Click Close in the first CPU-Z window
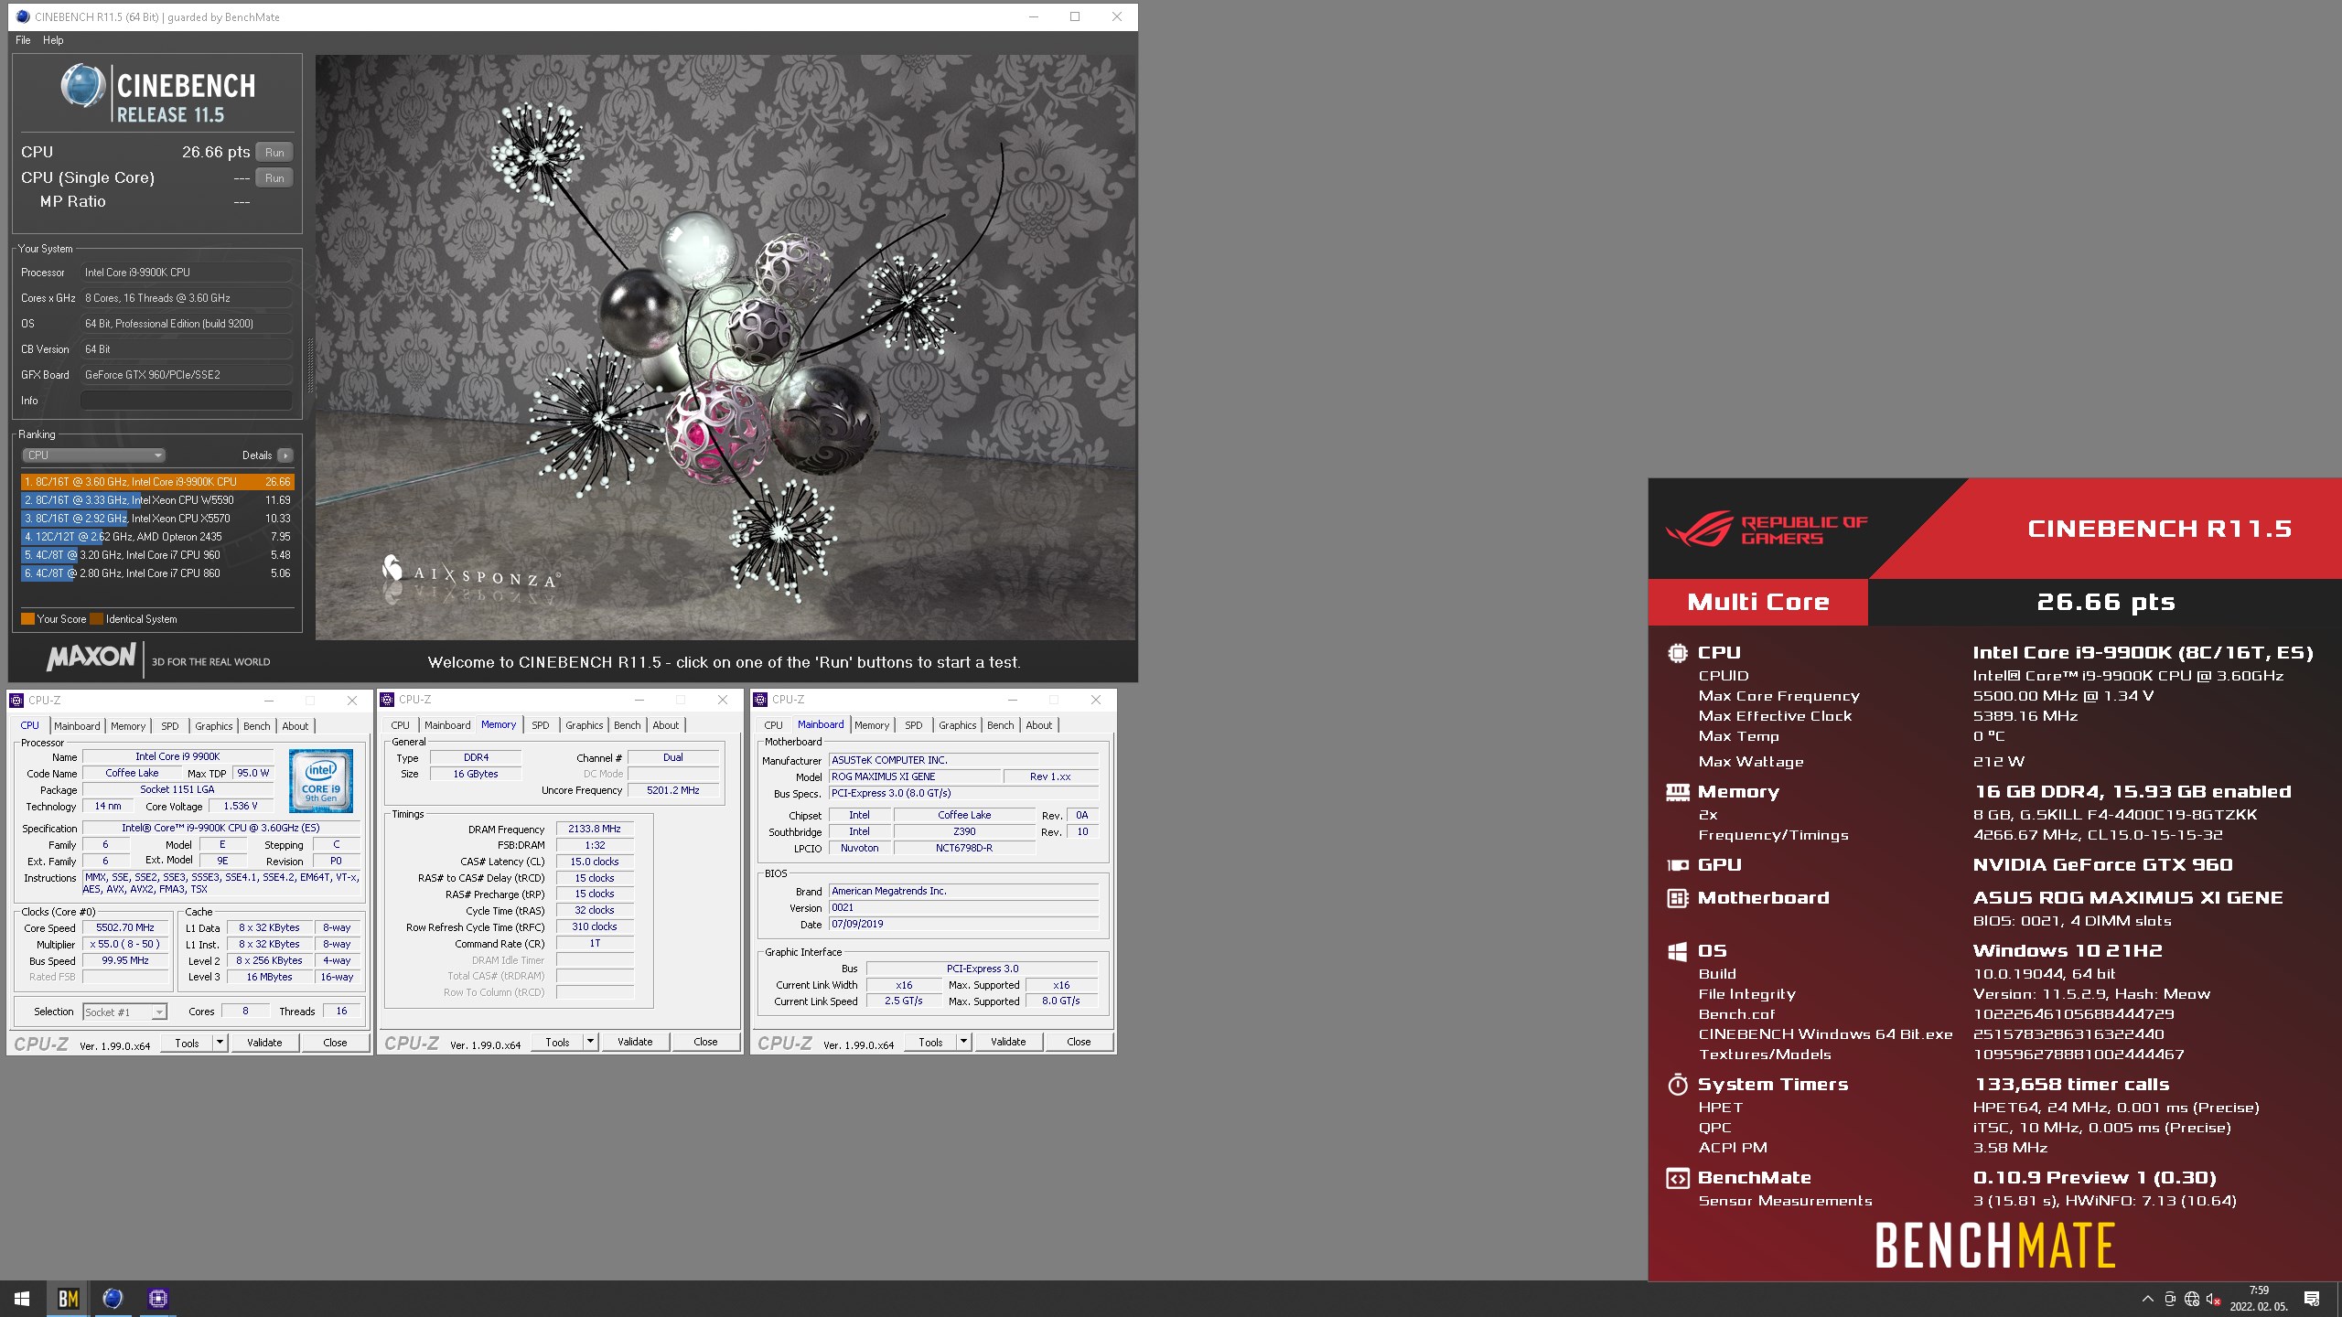The height and width of the screenshot is (1317, 2342). [x=336, y=1043]
